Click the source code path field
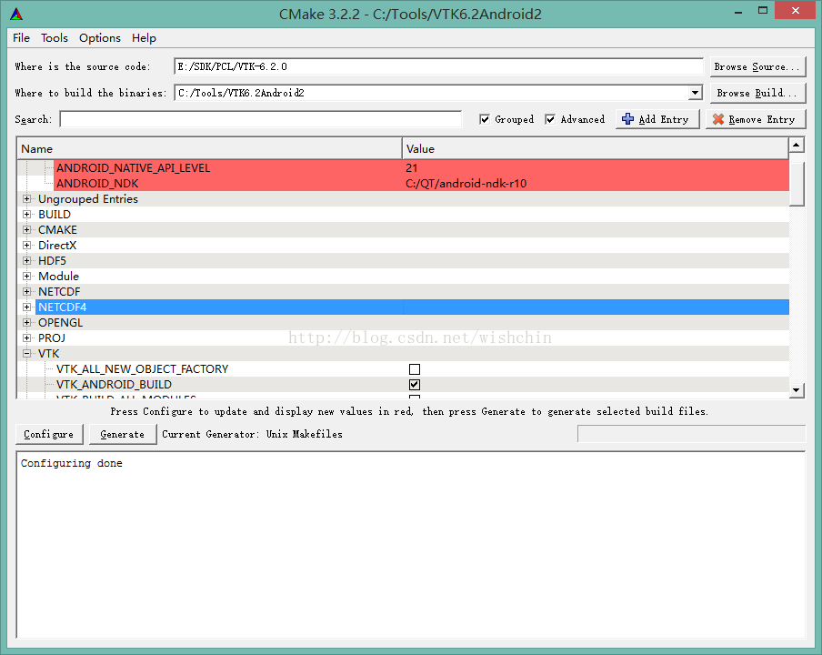The image size is (822, 655). tap(438, 66)
